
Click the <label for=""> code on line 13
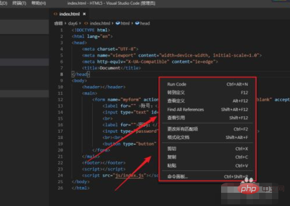(121, 106)
